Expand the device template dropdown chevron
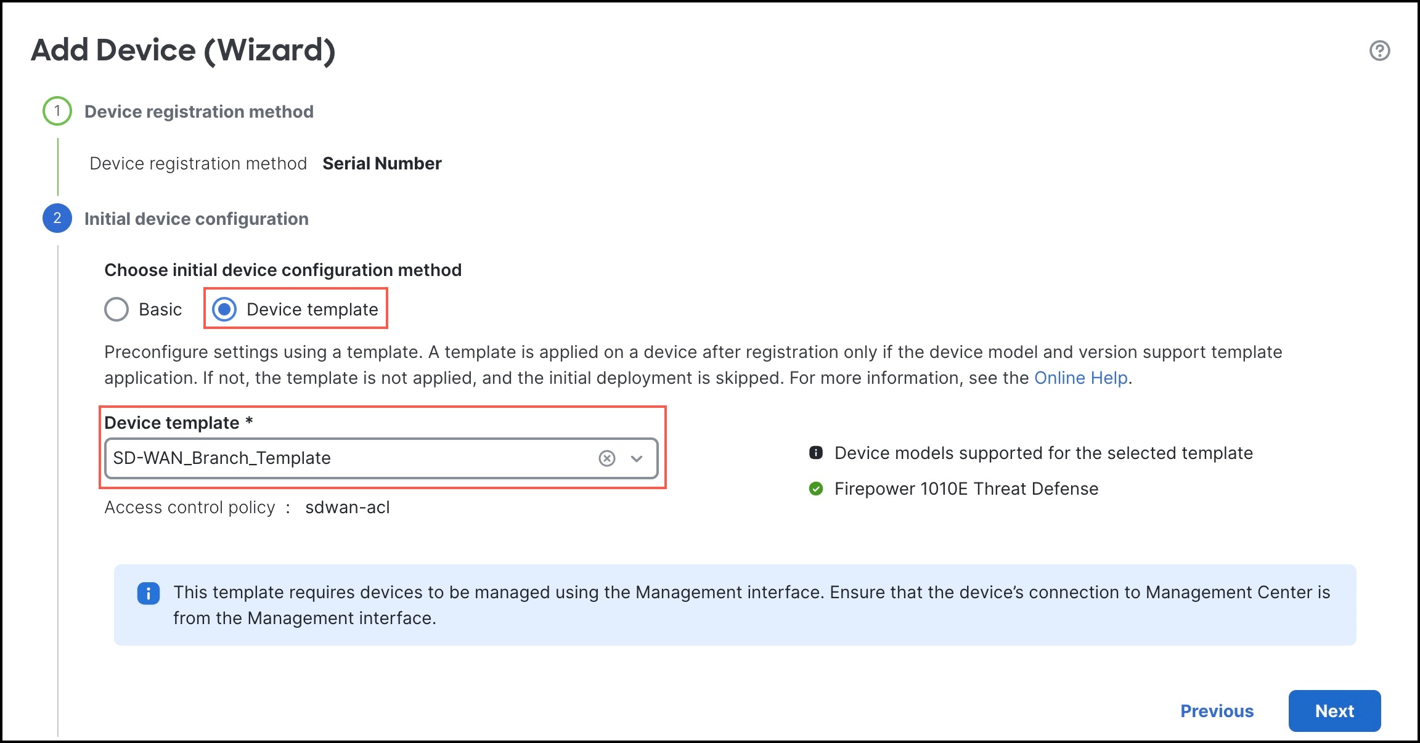Viewport: 1420px width, 743px height. coord(636,458)
